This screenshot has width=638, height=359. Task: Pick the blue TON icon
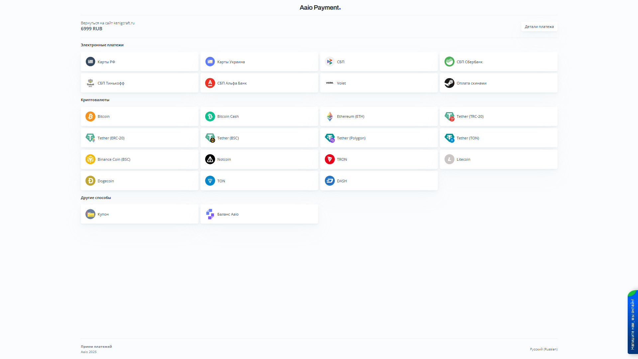pos(210,181)
